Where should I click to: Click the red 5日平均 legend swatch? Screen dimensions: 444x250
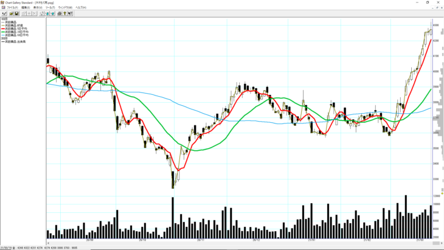coord(3,28)
